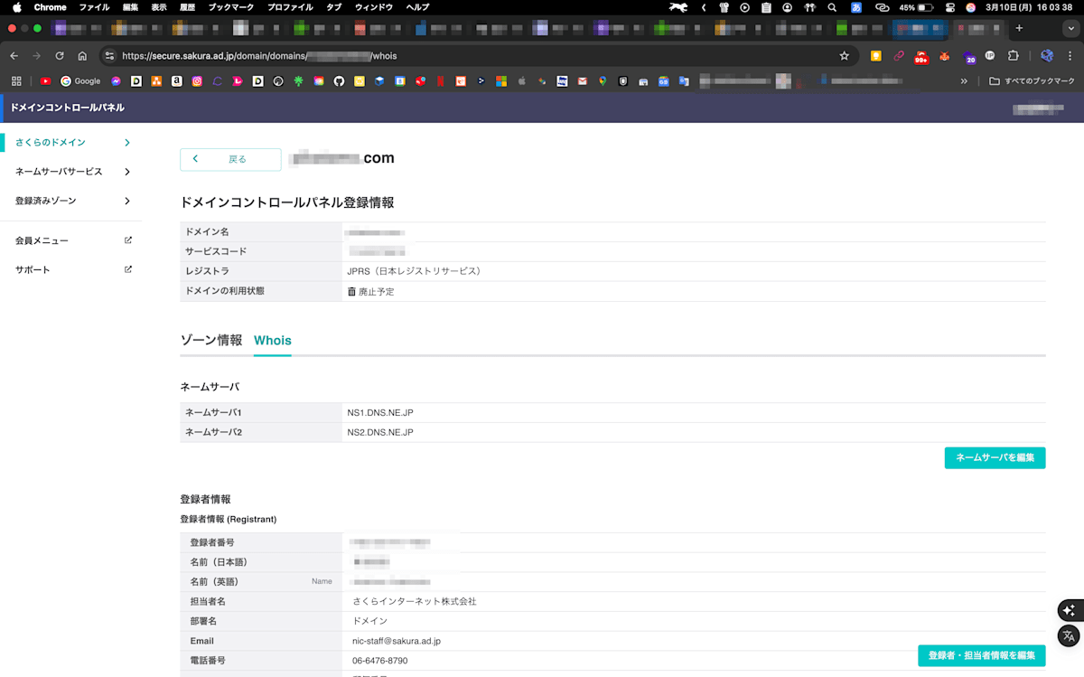
Task: Click the bookmark star in the address bar
Action: [844, 55]
